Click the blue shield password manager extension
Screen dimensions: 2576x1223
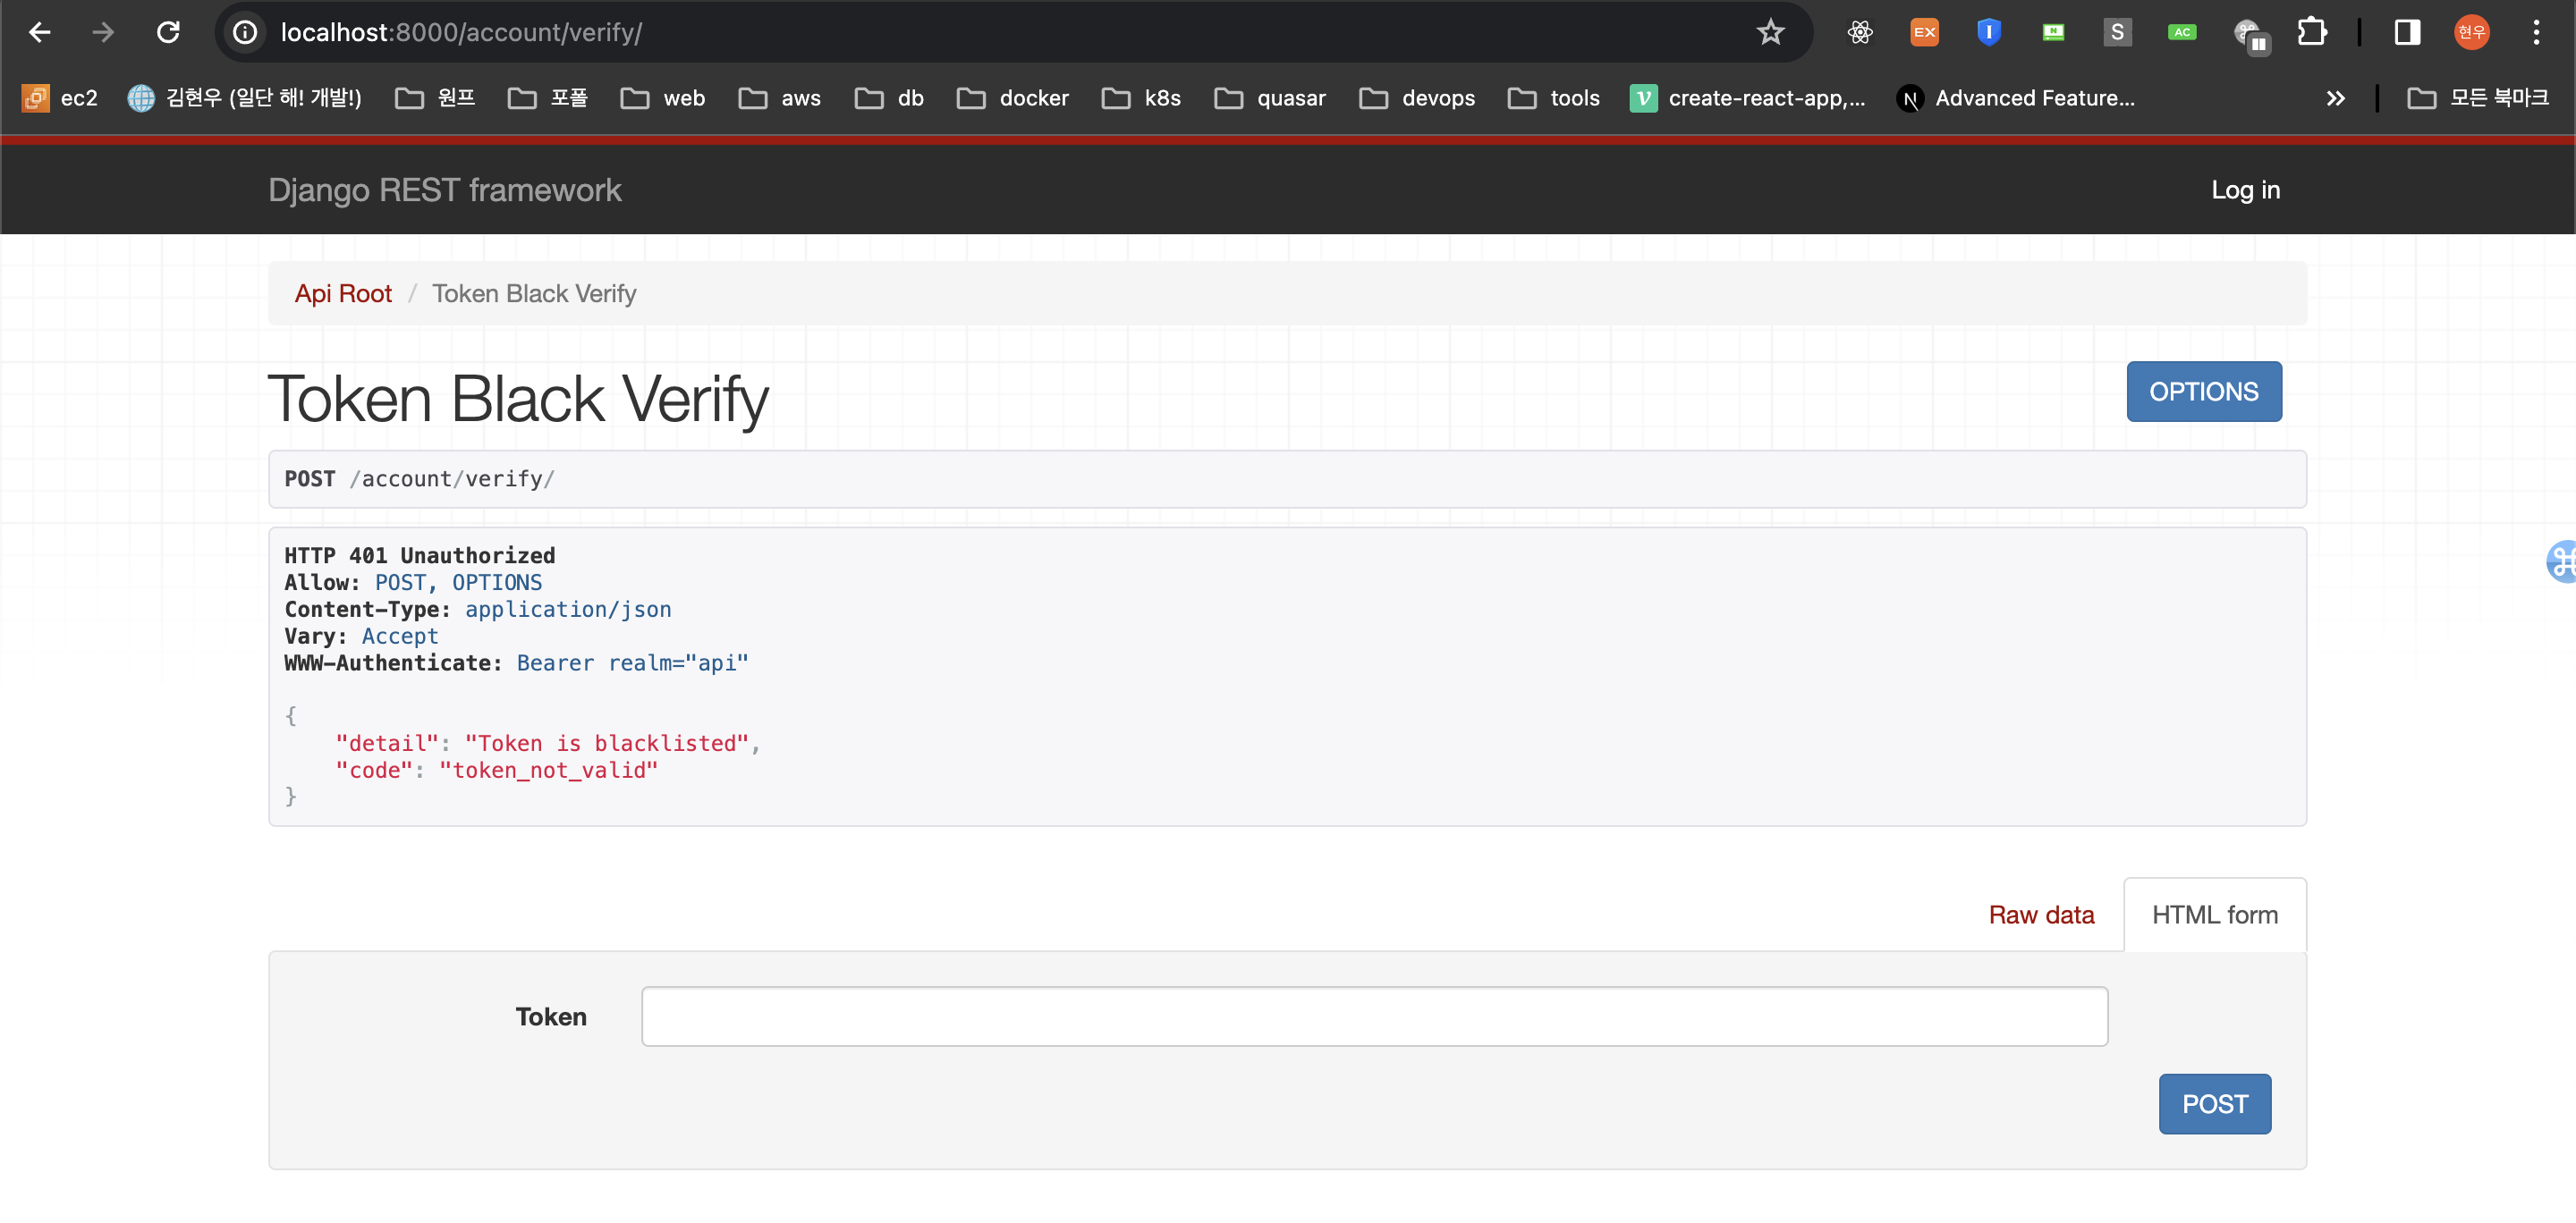pos(1989,32)
